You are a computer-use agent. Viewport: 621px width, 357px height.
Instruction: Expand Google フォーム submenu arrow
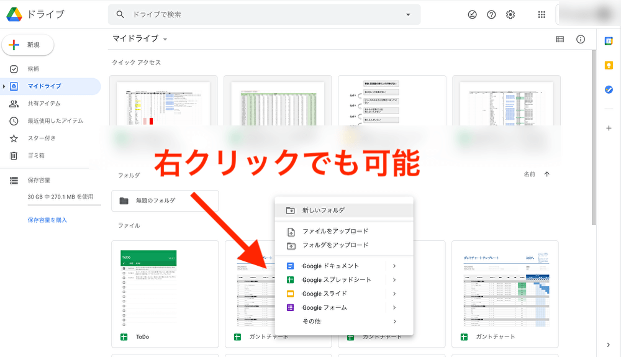(394, 307)
